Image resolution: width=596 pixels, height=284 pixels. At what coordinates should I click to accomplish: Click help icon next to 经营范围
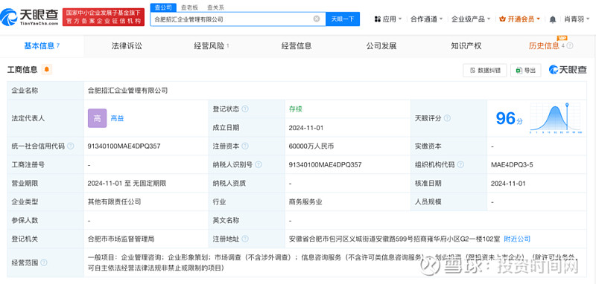pyautogui.click(x=44, y=262)
